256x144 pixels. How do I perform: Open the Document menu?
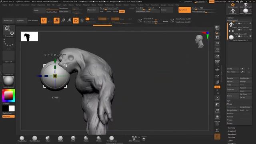coord(26,5)
